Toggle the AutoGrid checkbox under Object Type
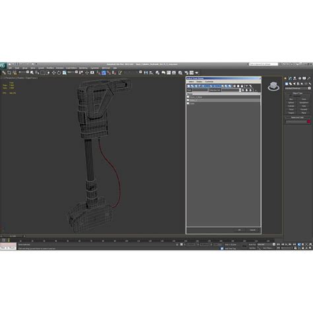 (291, 96)
